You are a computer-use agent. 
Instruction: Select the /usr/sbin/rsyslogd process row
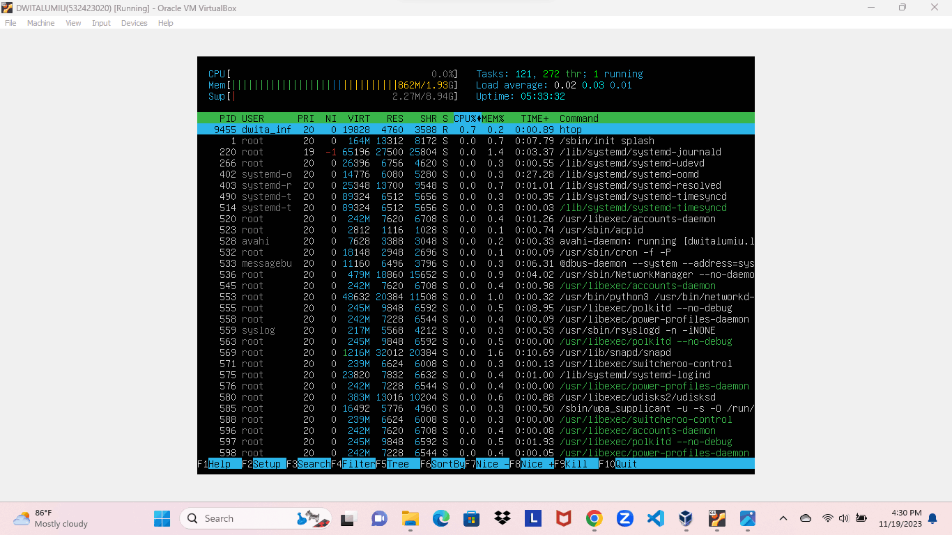(476, 330)
